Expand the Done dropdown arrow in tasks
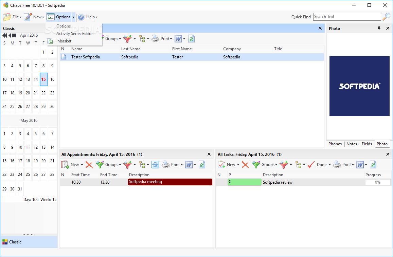 tap(329, 165)
